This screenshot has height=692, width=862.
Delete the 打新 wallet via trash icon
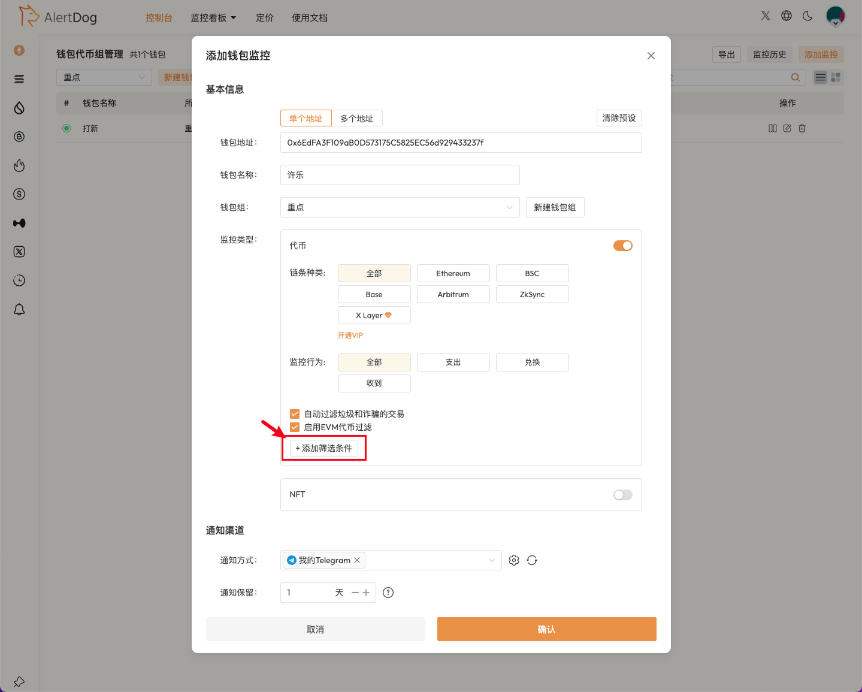pos(801,128)
